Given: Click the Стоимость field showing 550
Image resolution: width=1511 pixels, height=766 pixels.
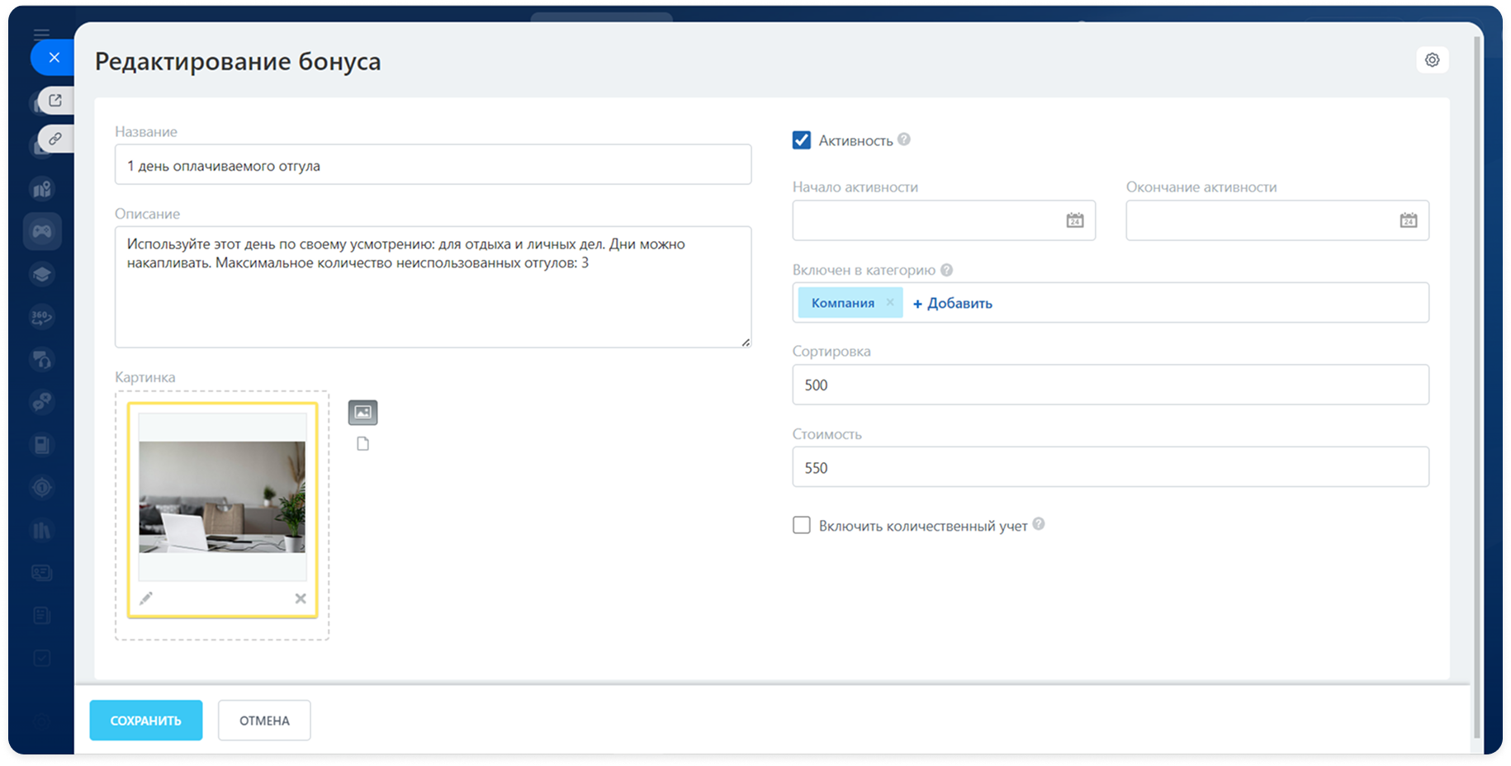Looking at the screenshot, I should 1110,467.
